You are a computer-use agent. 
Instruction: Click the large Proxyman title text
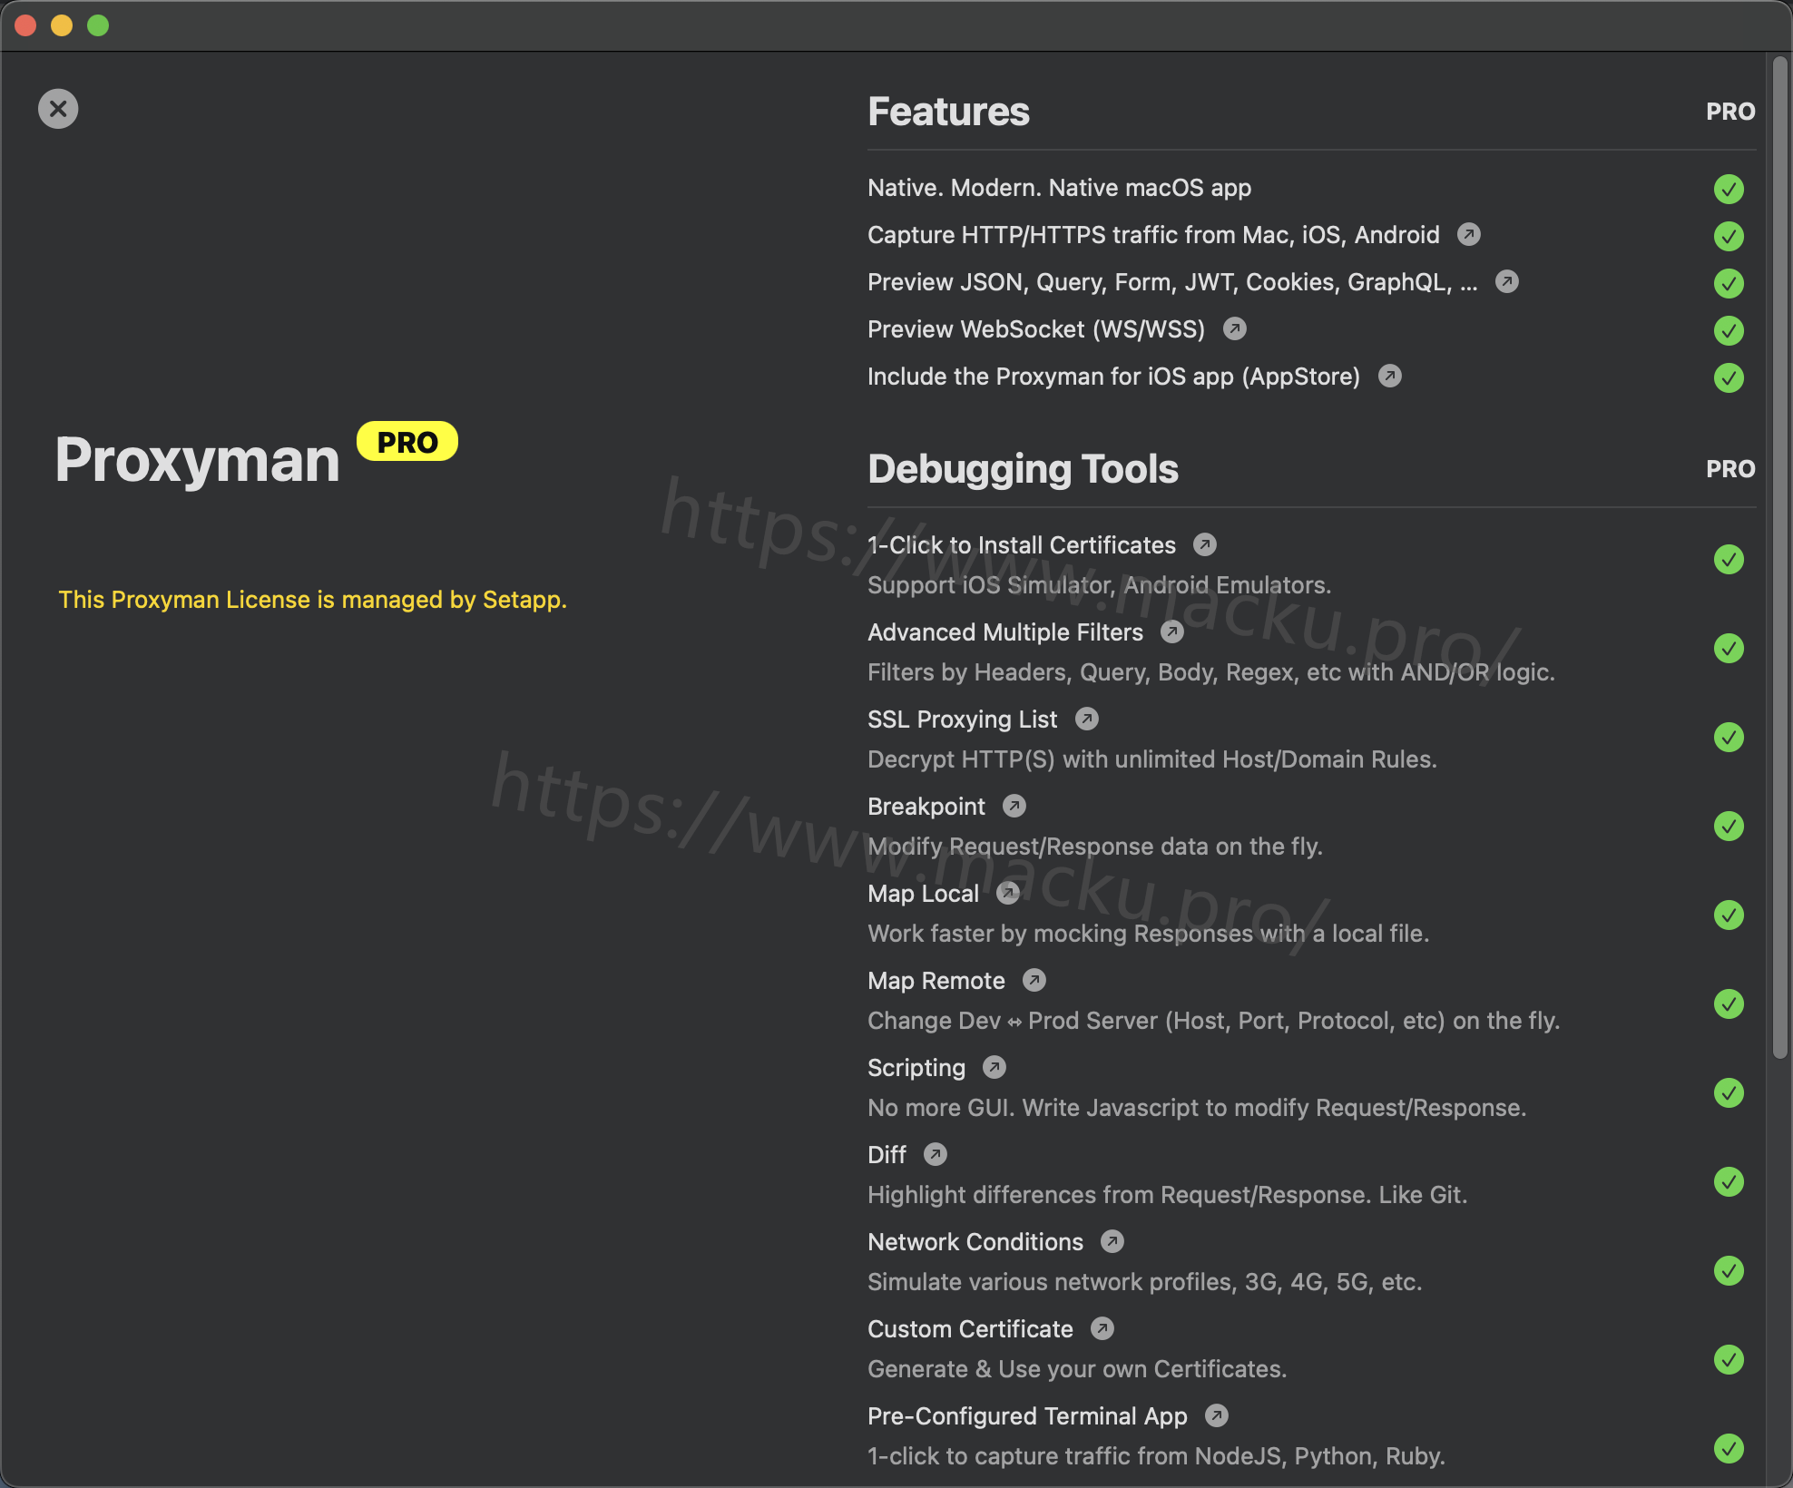pos(197,461)
